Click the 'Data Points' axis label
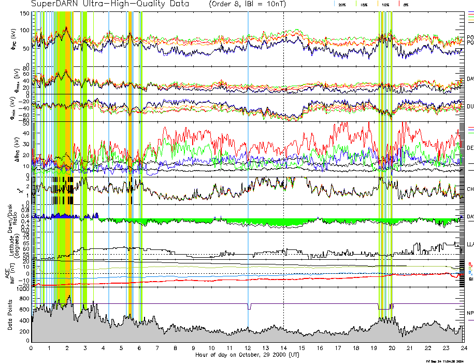This screenshot has width=474, height=363. 10,315
